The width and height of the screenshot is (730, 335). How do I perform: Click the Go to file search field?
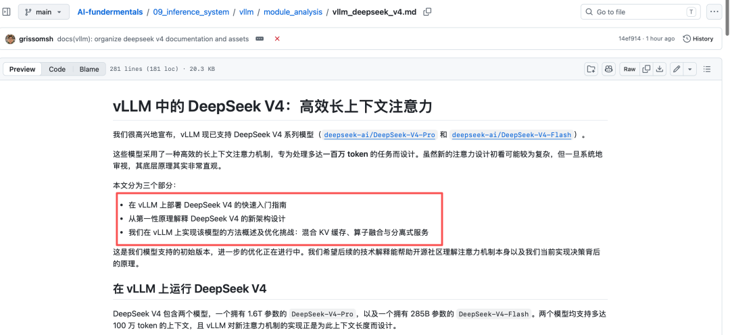[x=641, y=11]
